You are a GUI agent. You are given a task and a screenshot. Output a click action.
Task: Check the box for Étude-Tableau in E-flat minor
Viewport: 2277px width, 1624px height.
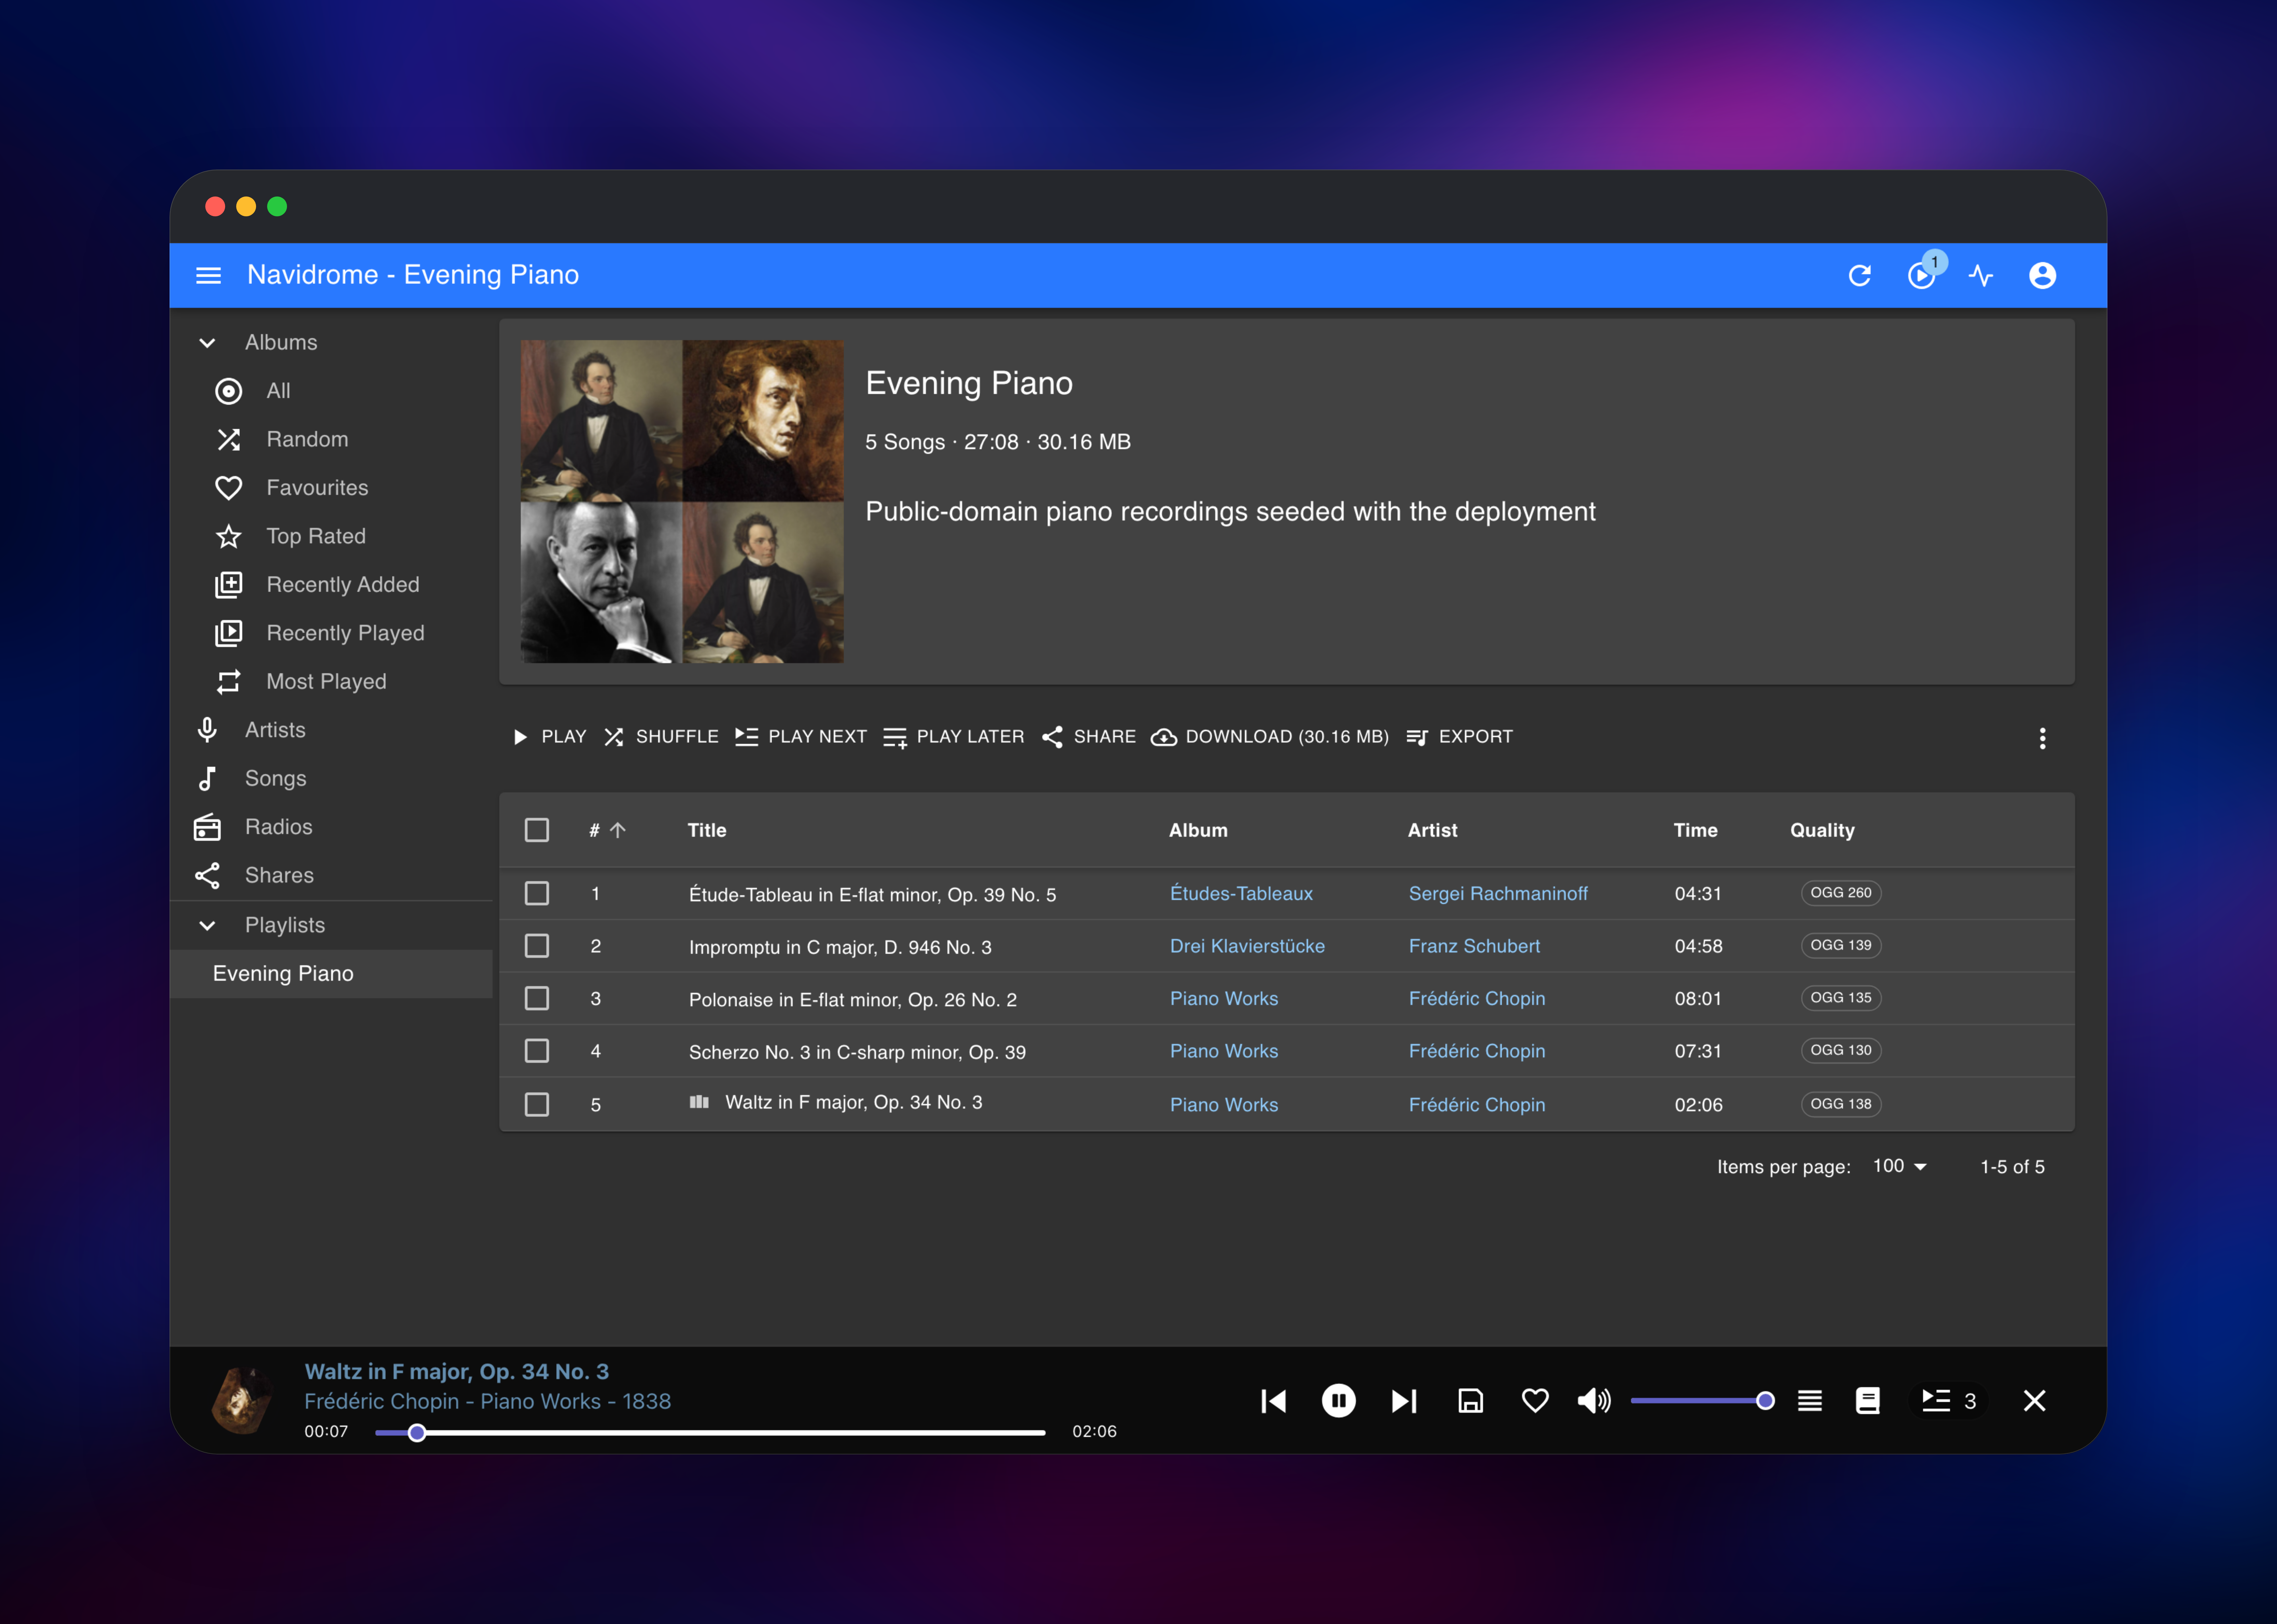pos(537,893)
